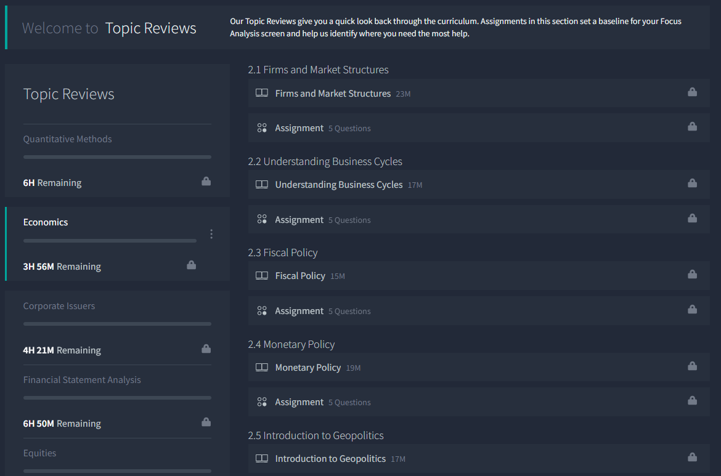Select Corporate Issuers topic in sidebar
This screenshot has height=476, width=721.
[x=59, y=306]
